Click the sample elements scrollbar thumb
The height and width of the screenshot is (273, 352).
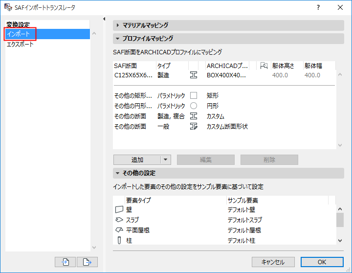pos(340,220)
